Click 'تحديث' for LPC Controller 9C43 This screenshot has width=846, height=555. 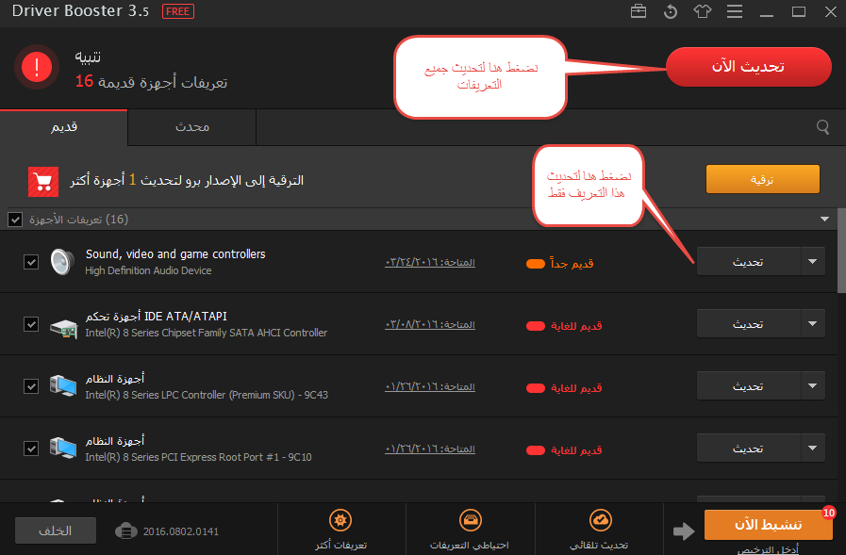[x=749, y=385]
